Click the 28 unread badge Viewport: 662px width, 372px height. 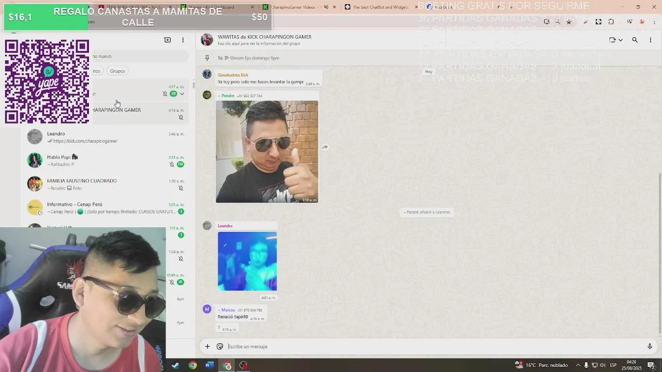[173, 94]
